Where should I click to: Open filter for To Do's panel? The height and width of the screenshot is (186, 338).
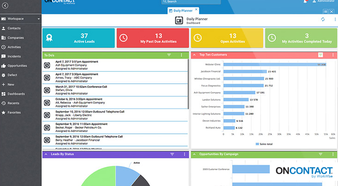pyautogui.click(x=169, y=55)
